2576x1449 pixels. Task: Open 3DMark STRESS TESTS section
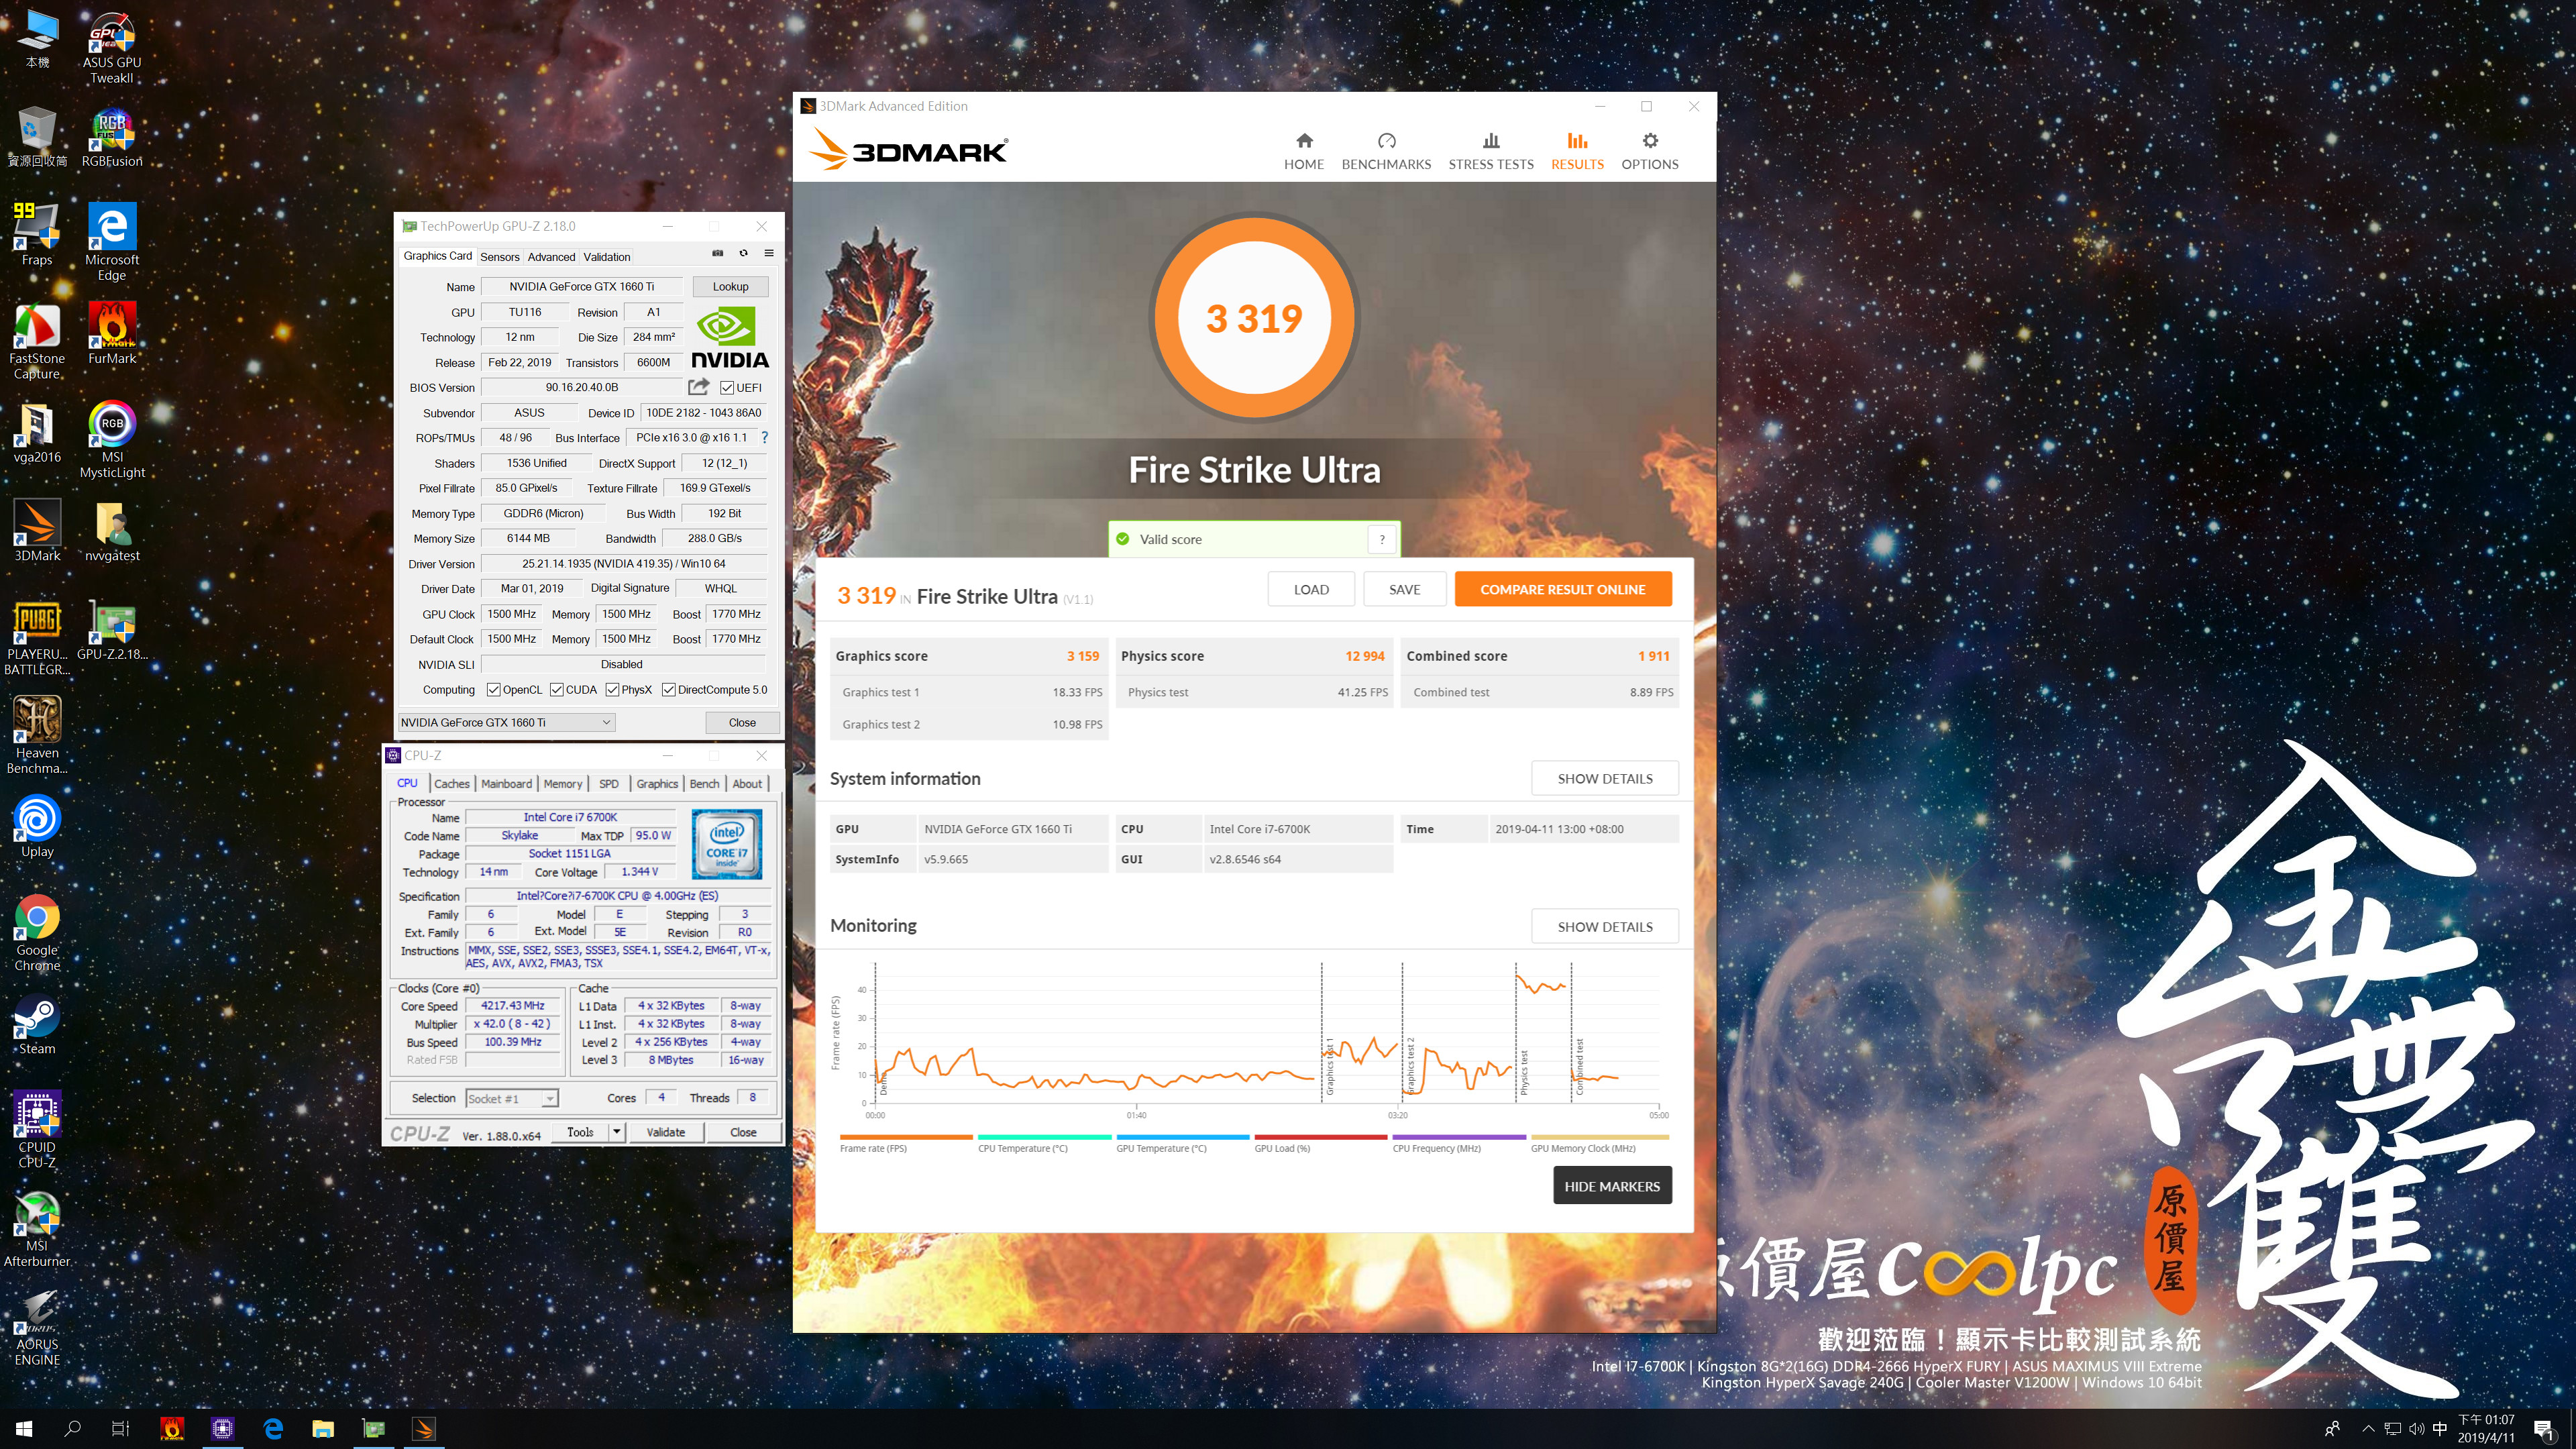point(1490,151)
